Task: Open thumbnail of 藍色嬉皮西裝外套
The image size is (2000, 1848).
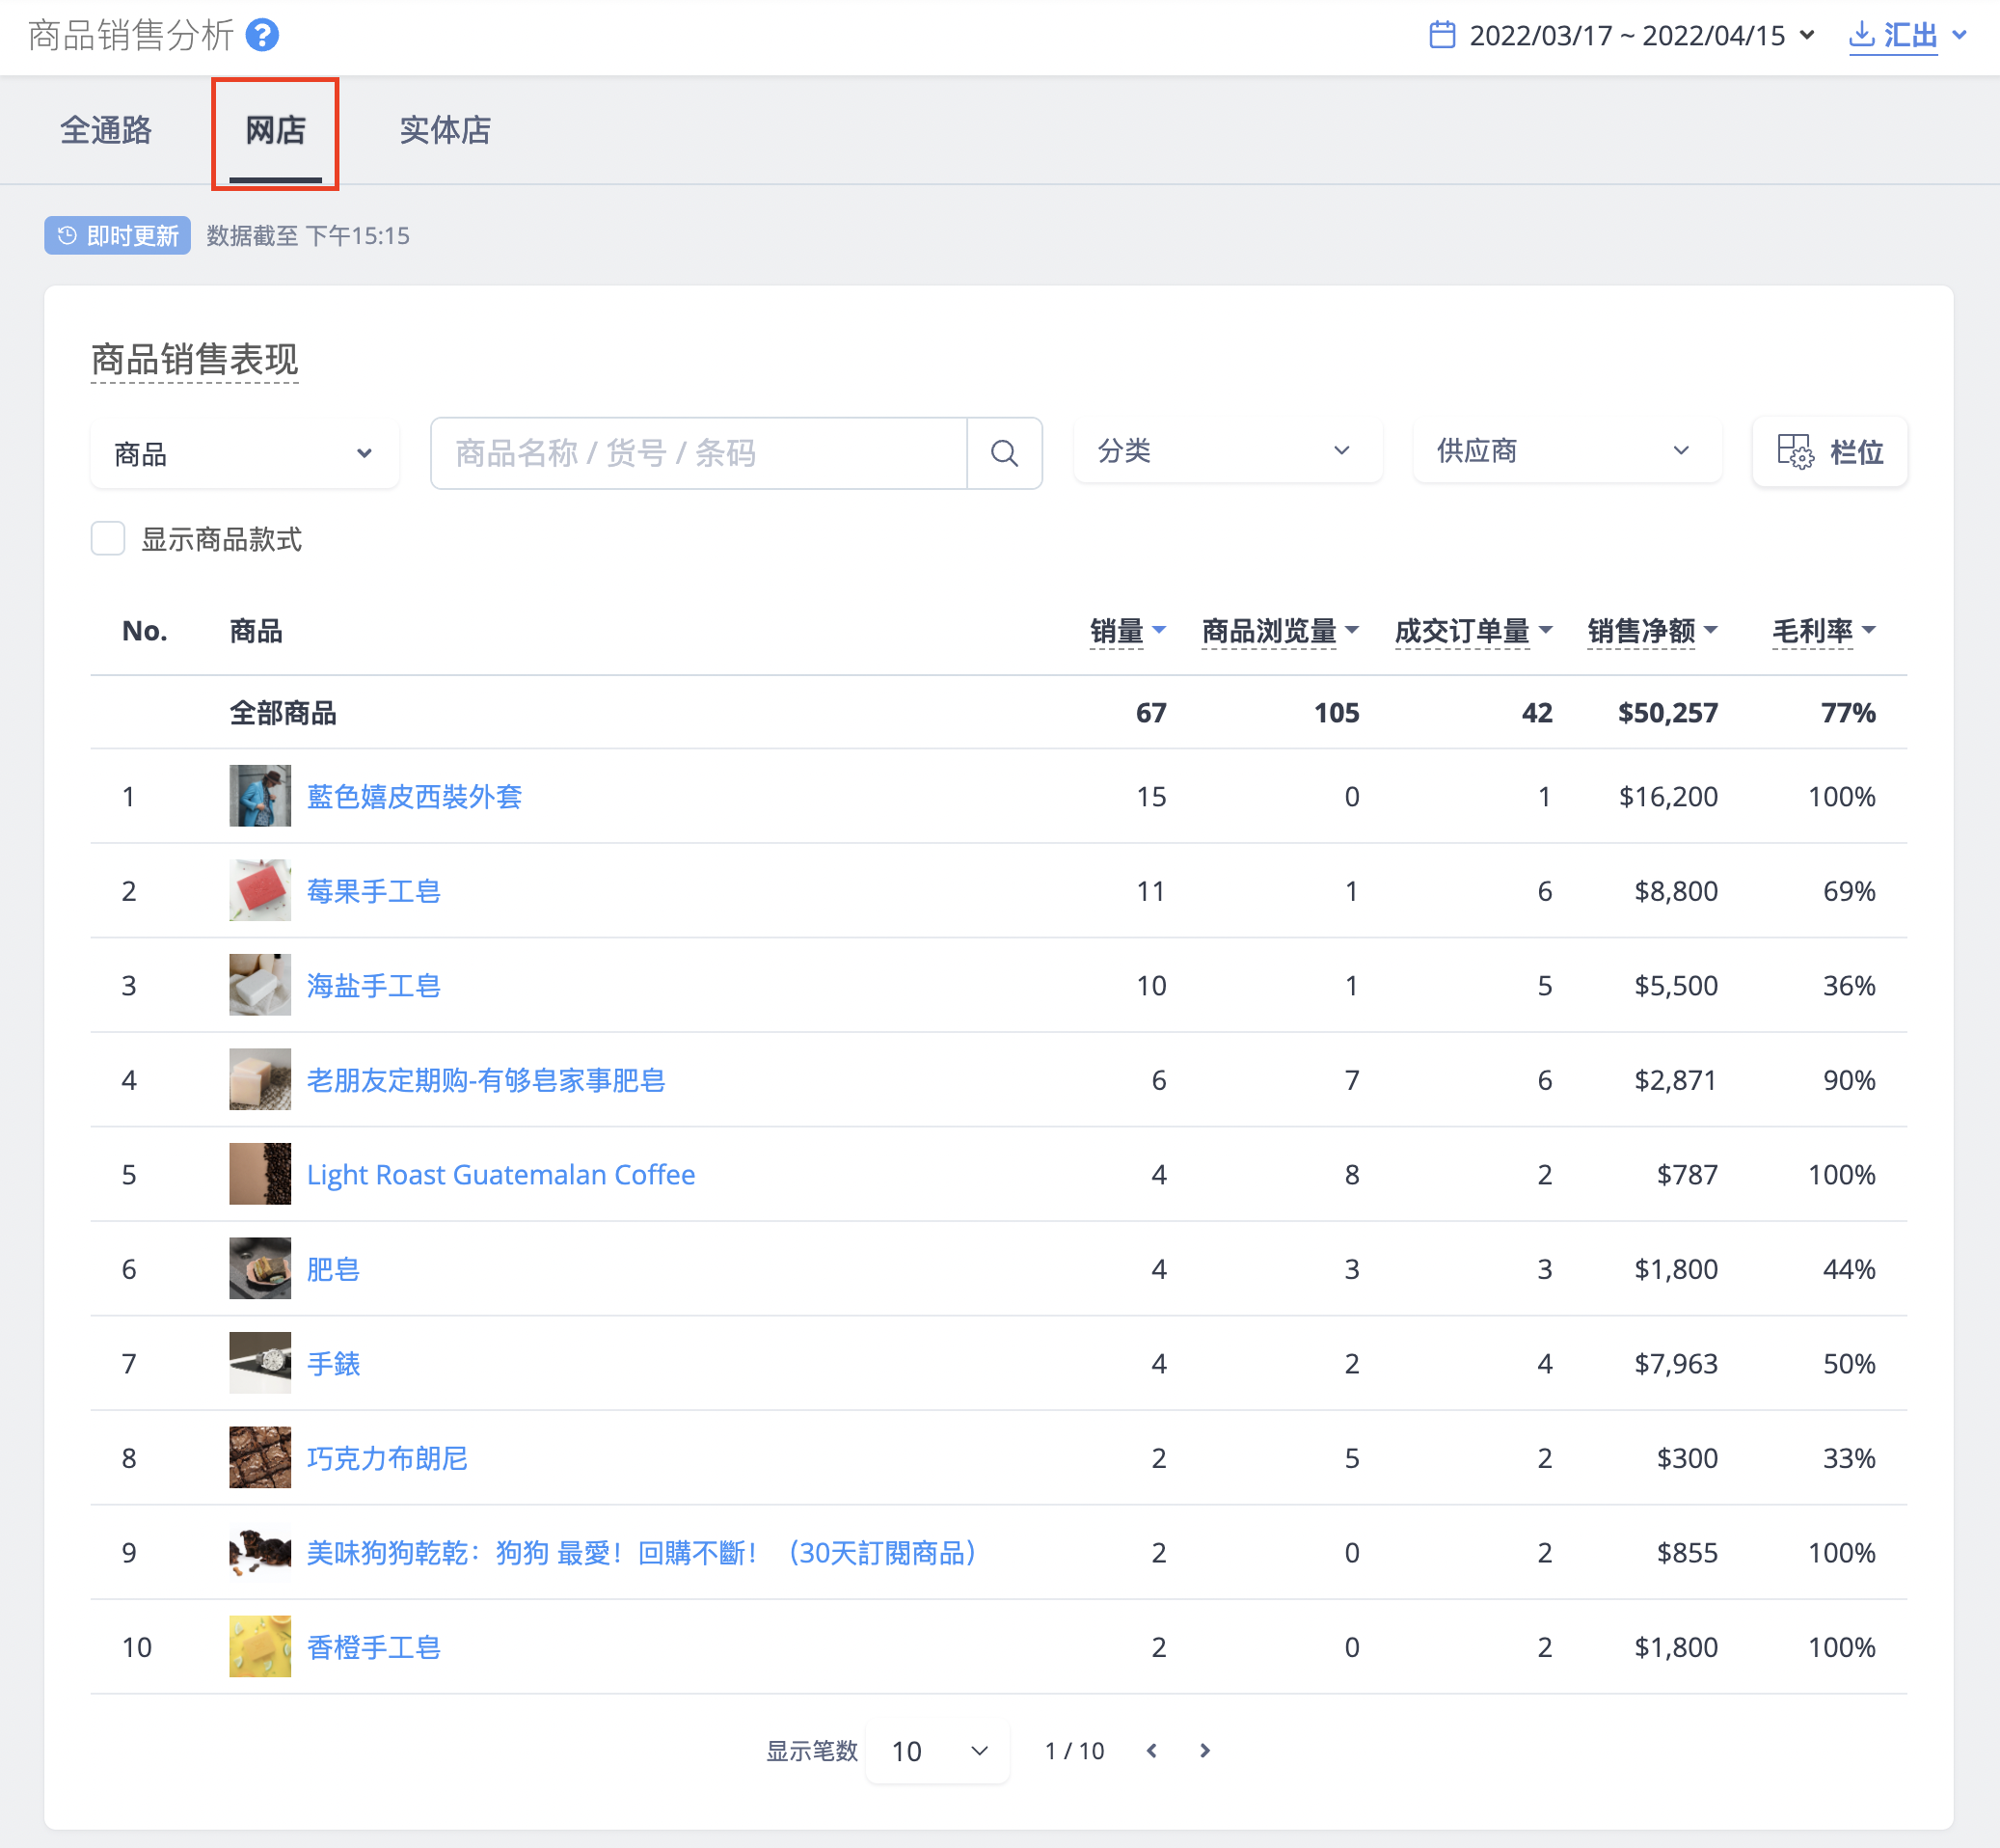Action: 260,796
